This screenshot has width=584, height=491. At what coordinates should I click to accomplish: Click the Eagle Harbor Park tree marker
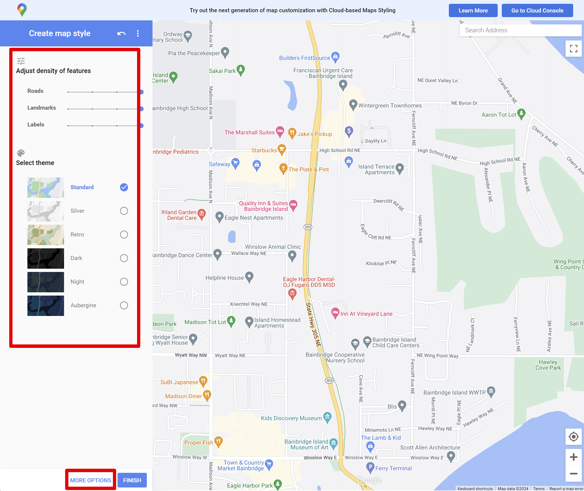(278, 485)
